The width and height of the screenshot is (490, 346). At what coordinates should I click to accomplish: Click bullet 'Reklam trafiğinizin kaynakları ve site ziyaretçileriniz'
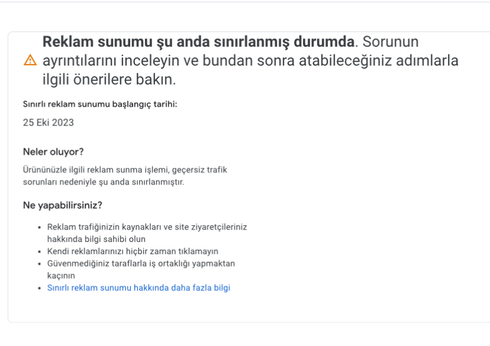tap(147, 227)
